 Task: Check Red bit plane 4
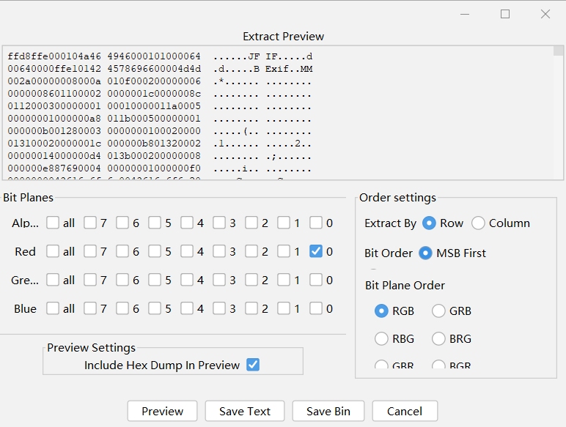[x=187, y=251]
